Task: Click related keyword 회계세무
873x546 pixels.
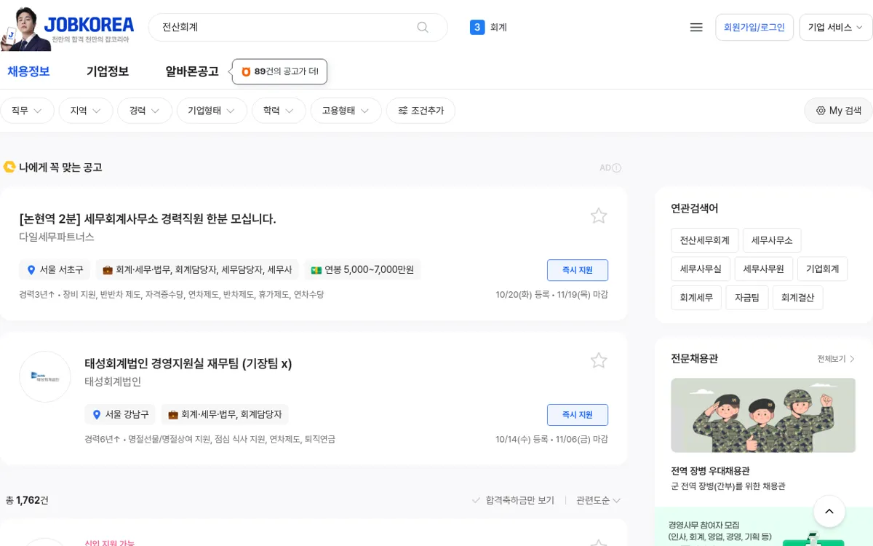Action: click(696, 298)
